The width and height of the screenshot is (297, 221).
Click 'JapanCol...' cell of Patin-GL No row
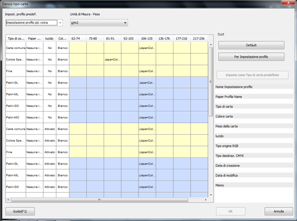click(x=147, y=83)
